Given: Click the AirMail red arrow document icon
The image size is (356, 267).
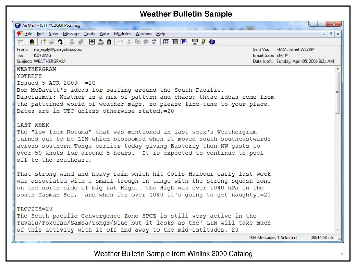Looking at the screenshot, I should [x=20, y=34].
